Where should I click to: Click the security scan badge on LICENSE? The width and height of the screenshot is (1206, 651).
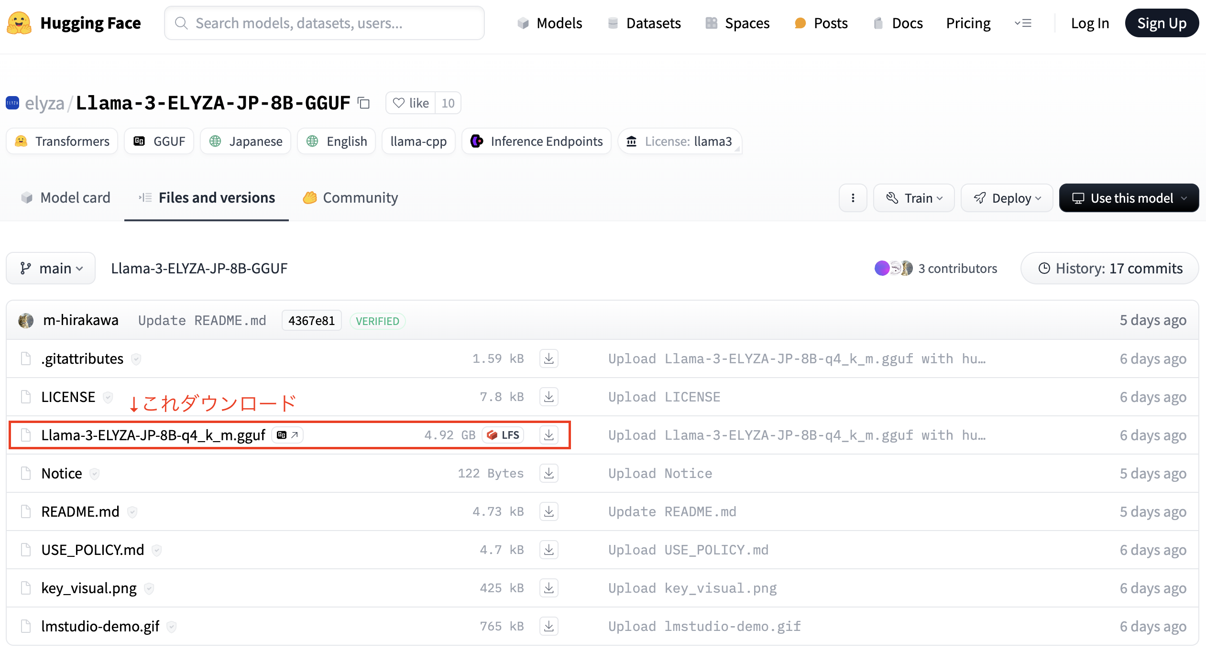[108, 397]
